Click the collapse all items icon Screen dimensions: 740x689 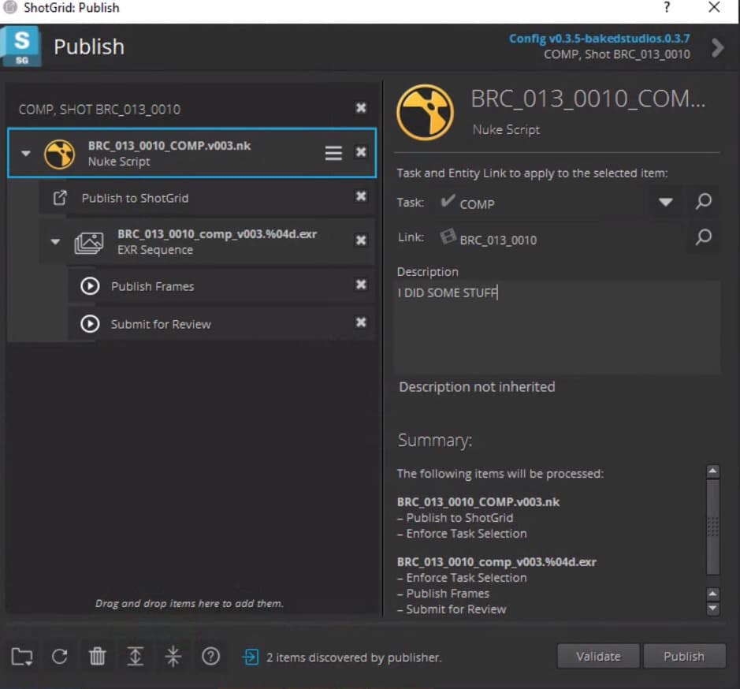click(173, 656)
